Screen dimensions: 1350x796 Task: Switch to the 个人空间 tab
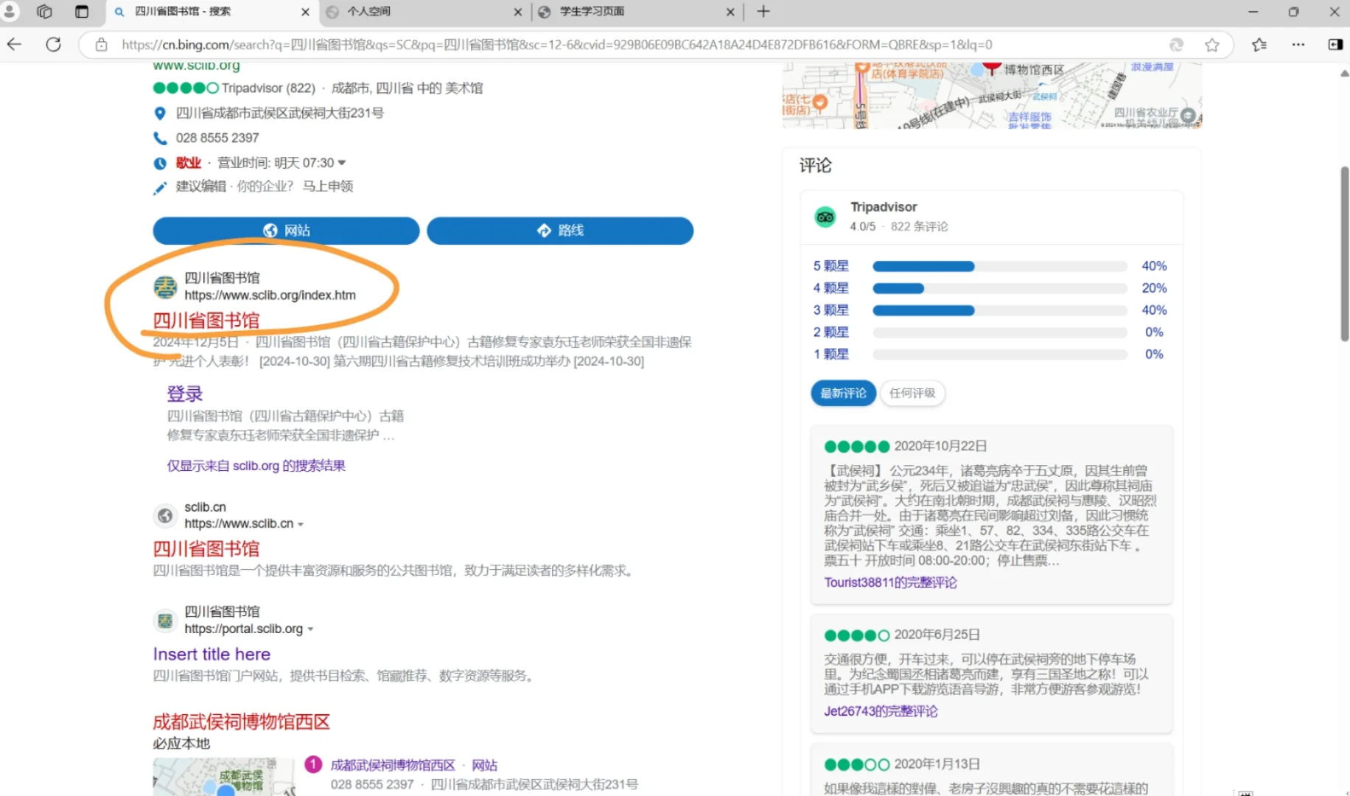pyautogui.click(x=425, y=12)
